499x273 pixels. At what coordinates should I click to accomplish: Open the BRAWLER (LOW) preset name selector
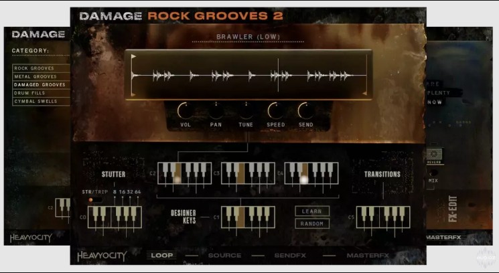[248, 37]
